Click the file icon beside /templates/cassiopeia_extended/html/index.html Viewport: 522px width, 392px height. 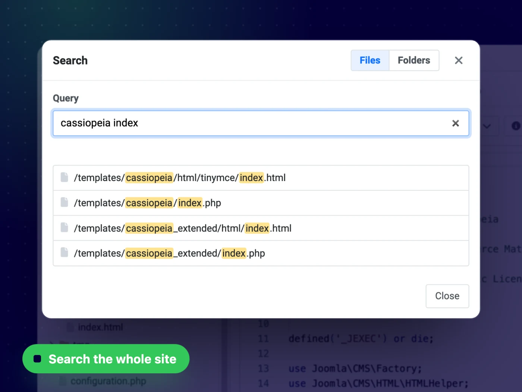click(65, 228)
